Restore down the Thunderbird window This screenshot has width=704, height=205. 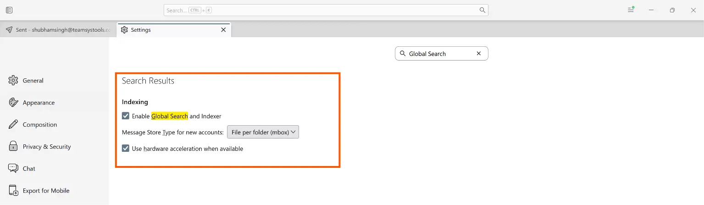click(x=672, y=10)
